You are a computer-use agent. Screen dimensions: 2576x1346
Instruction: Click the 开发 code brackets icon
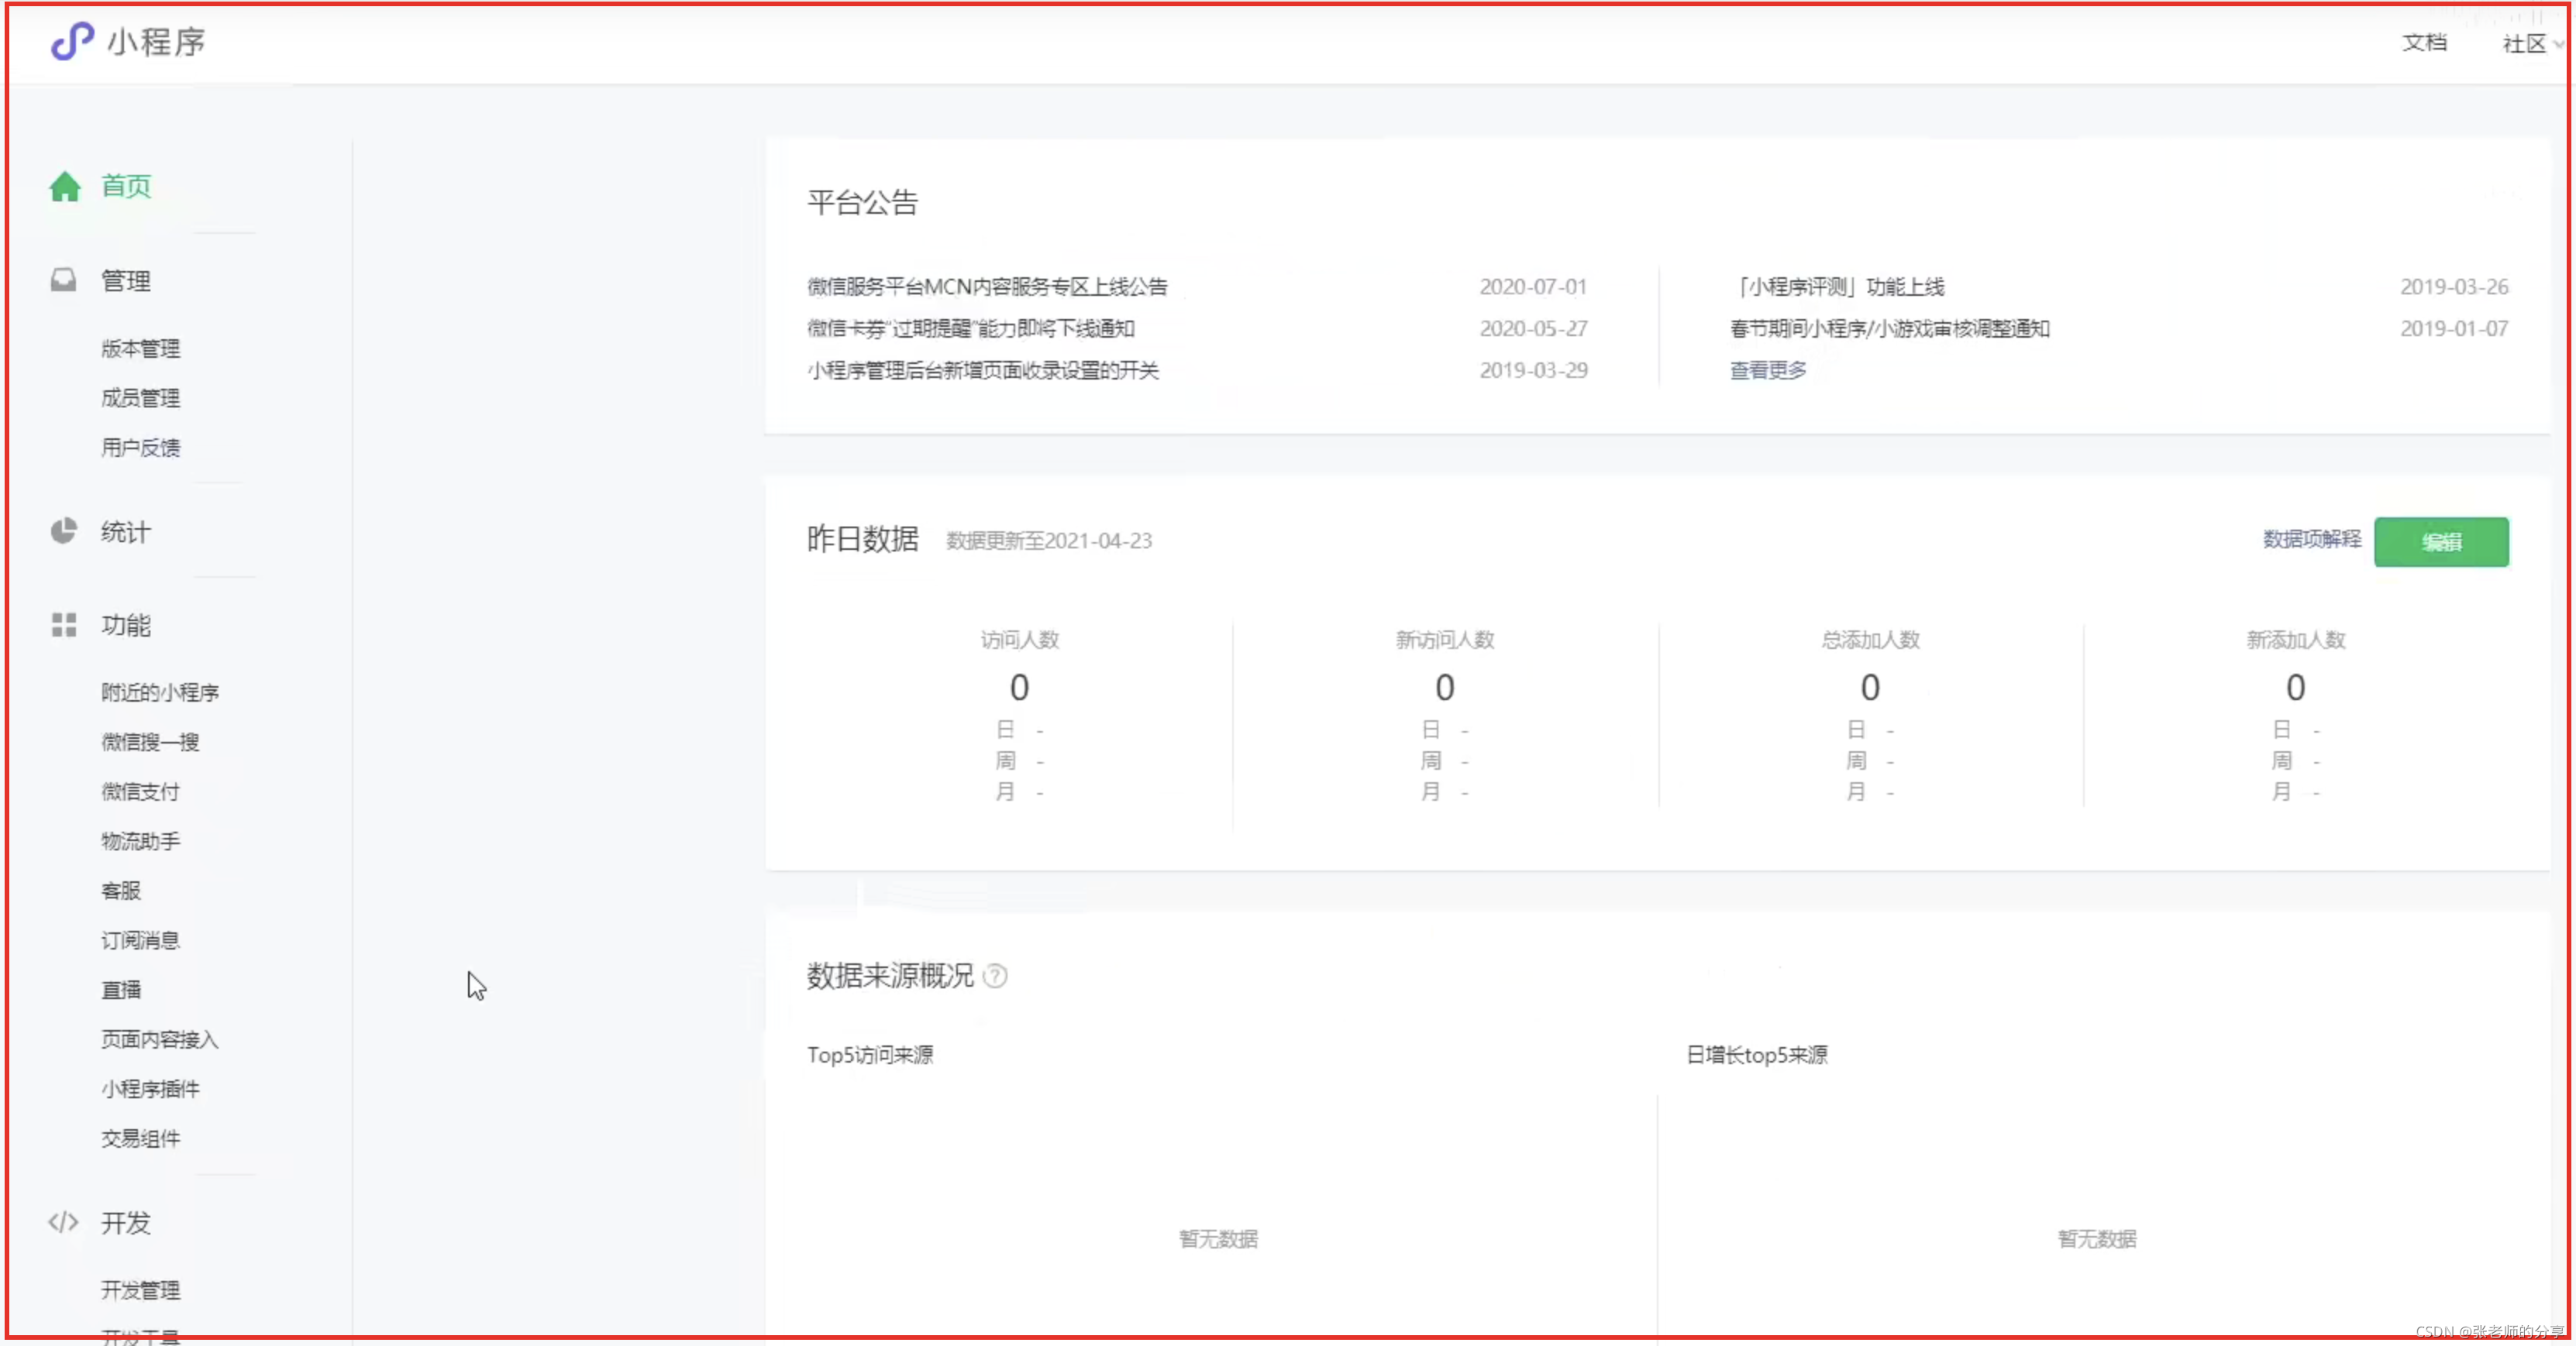coord(64,1222)
